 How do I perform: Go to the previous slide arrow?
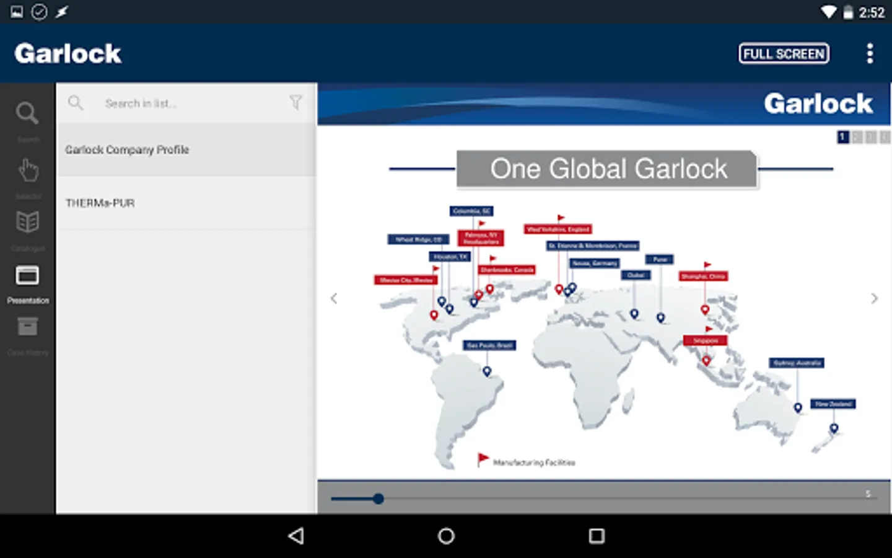point(334,299)
